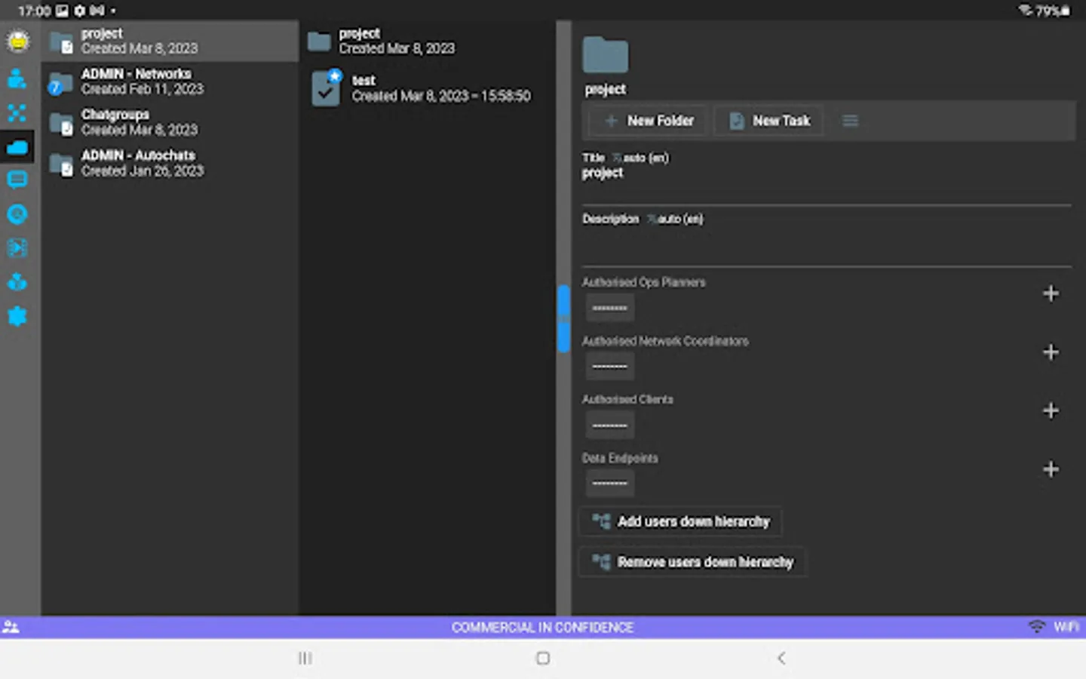This screenshot has height=679, width=1086.
Task: Click the users icon in purple status bar
Action: click(11, 627)
